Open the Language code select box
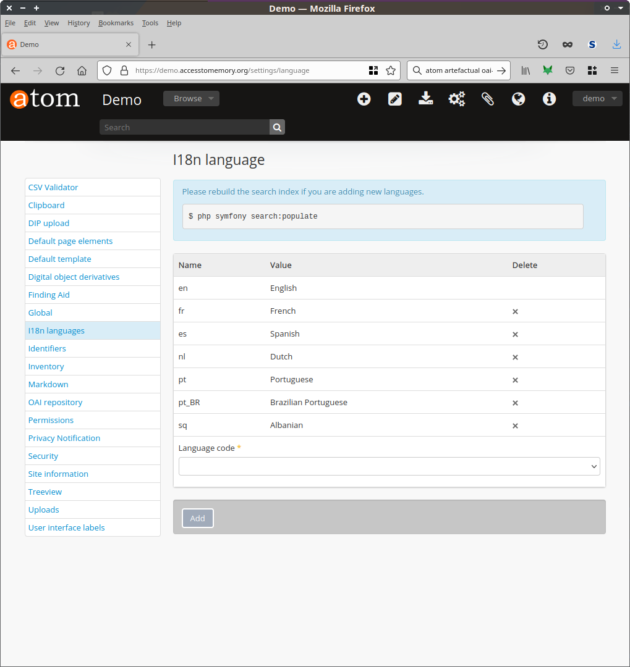 pyautogui.click(x=389, y=466)
